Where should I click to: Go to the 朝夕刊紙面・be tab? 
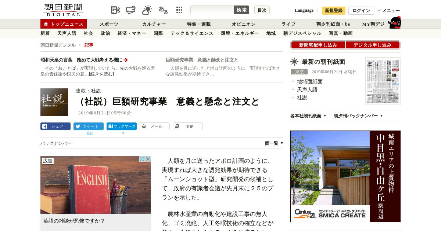[x=333, y=24]
